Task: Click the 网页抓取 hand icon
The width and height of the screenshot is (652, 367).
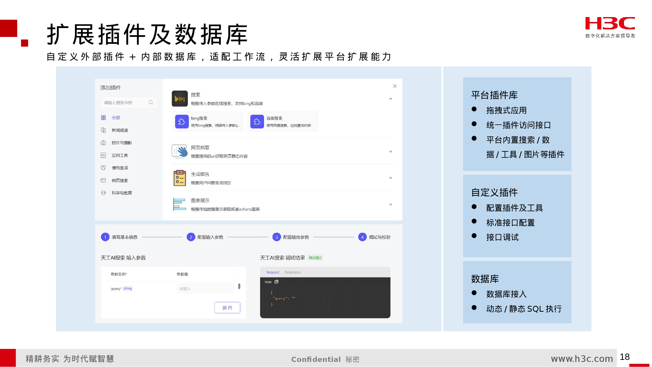Action: click(x=180, y=151)
